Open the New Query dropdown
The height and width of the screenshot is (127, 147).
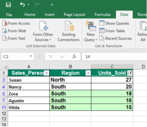[91, 31]
